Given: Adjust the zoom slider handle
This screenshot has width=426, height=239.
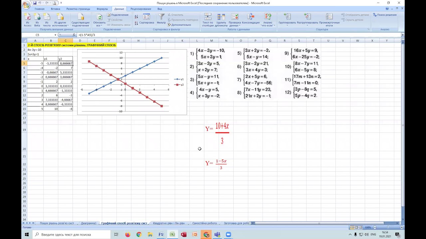Looking at the screenshot, I should tap(388, 227).
